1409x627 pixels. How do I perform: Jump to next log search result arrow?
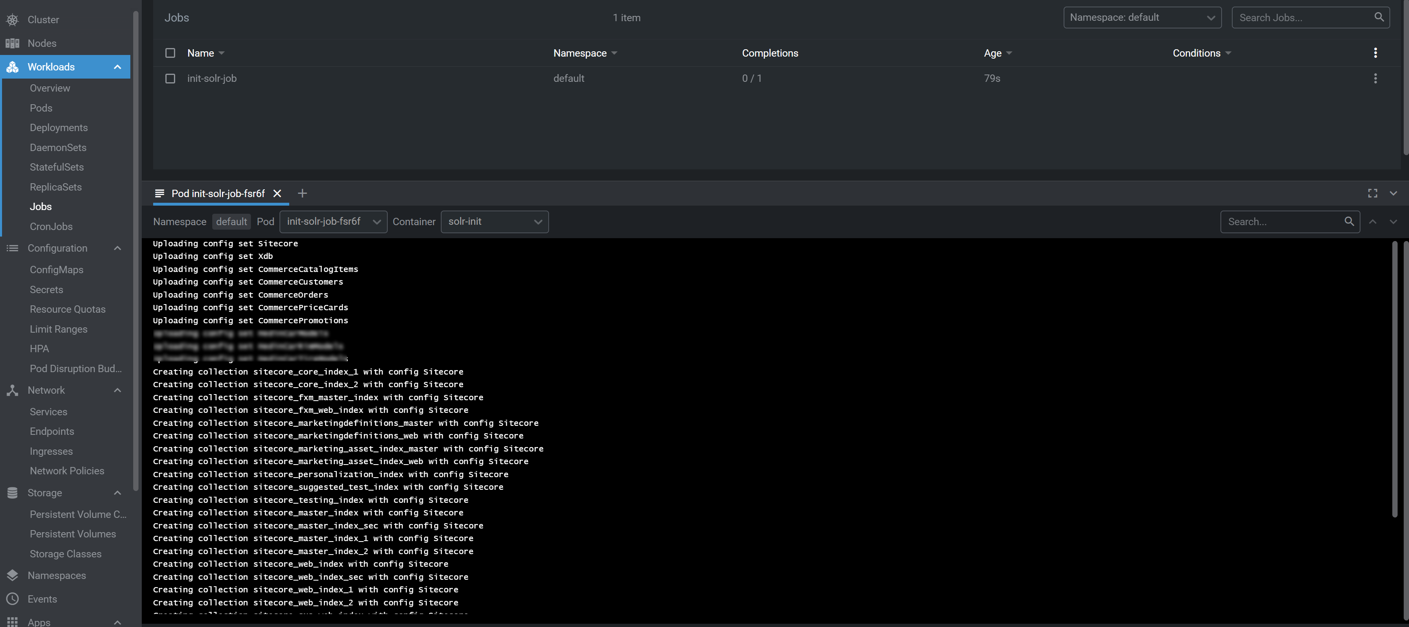pyautogui.click(x=1393, y=222)
